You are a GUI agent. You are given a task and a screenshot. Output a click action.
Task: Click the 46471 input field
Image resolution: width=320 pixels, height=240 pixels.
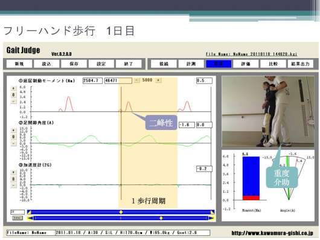click(118, 80)
